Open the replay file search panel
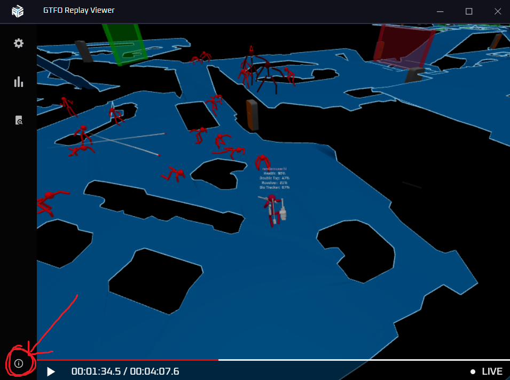This screenshot has width=510, height=380. [x=19, y=120]
